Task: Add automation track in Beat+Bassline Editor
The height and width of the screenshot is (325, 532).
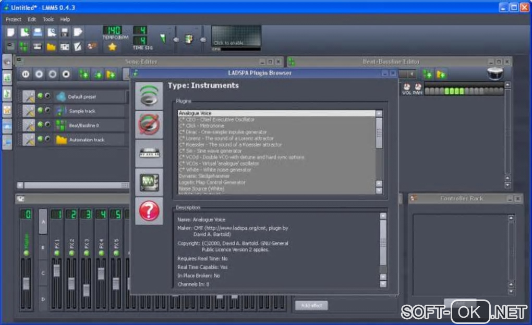Action: (441, 74)
